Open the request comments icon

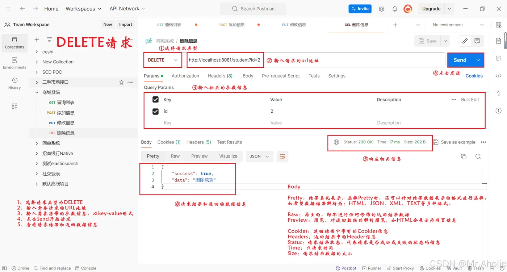point(477,41)
